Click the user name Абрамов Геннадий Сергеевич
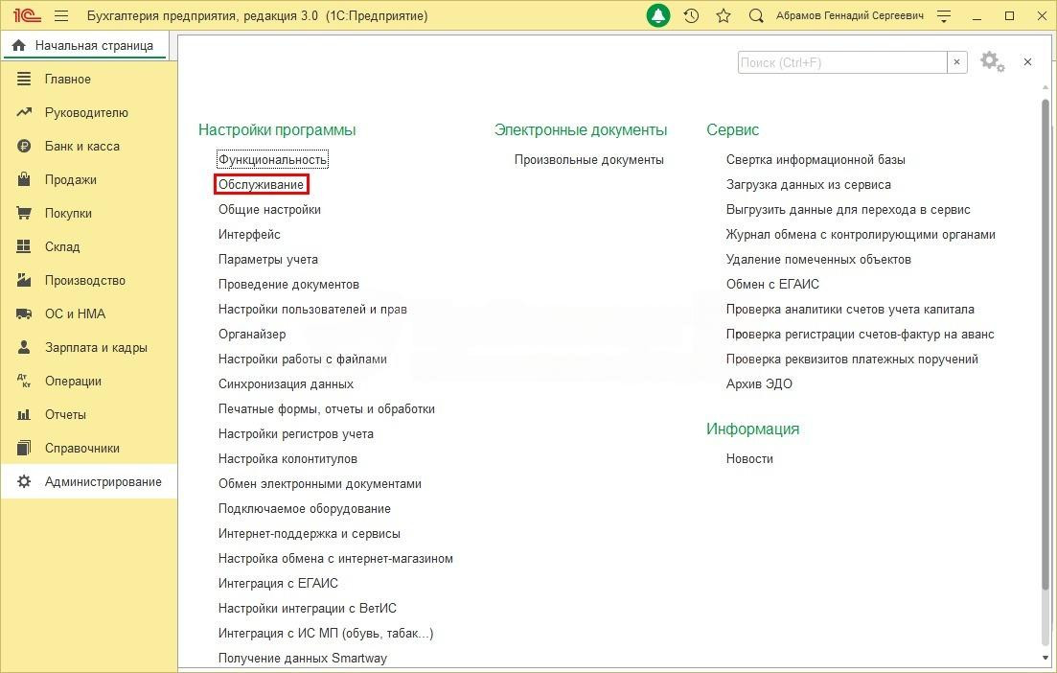This screenshot has height=673, width=1057. 849,15
